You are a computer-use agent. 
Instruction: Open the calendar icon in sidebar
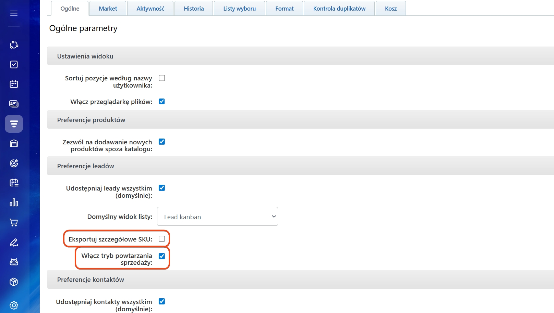click(14, 84)
